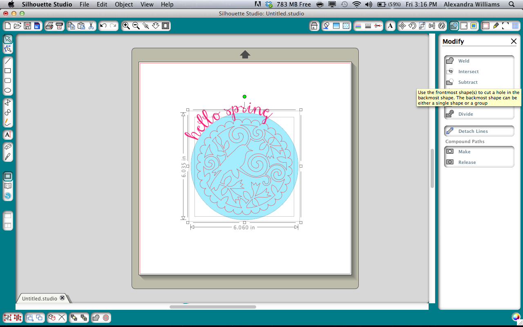
Task: Toggle the Modify panel icon in toolbar
Action: point(454,26)
